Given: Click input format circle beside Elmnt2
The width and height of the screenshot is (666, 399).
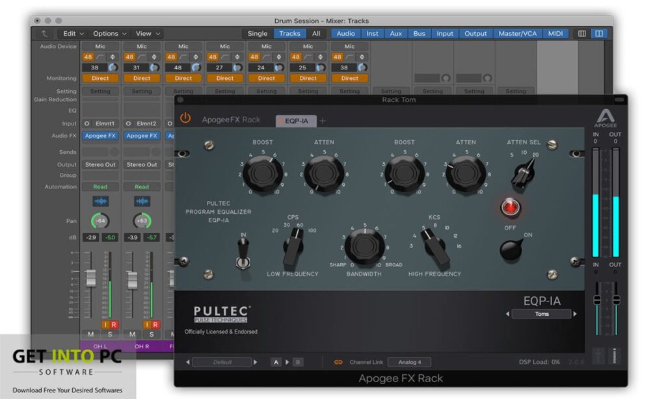Looking at the screenshot, I should point(128,123).
